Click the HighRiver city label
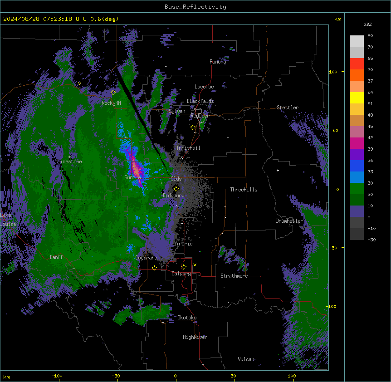 [195, 337]
